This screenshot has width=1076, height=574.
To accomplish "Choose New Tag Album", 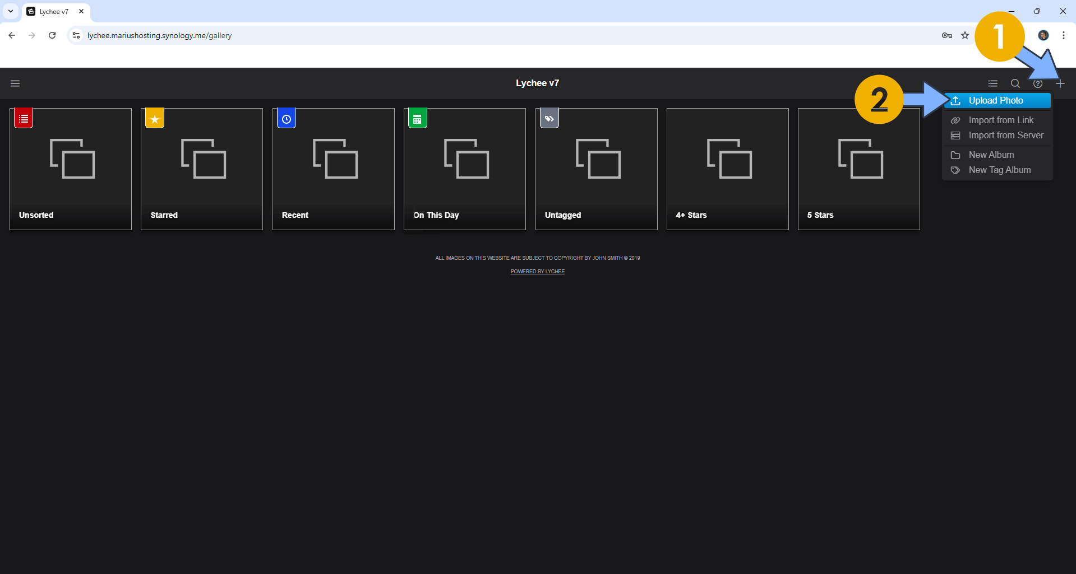I will coord(1000,170).
